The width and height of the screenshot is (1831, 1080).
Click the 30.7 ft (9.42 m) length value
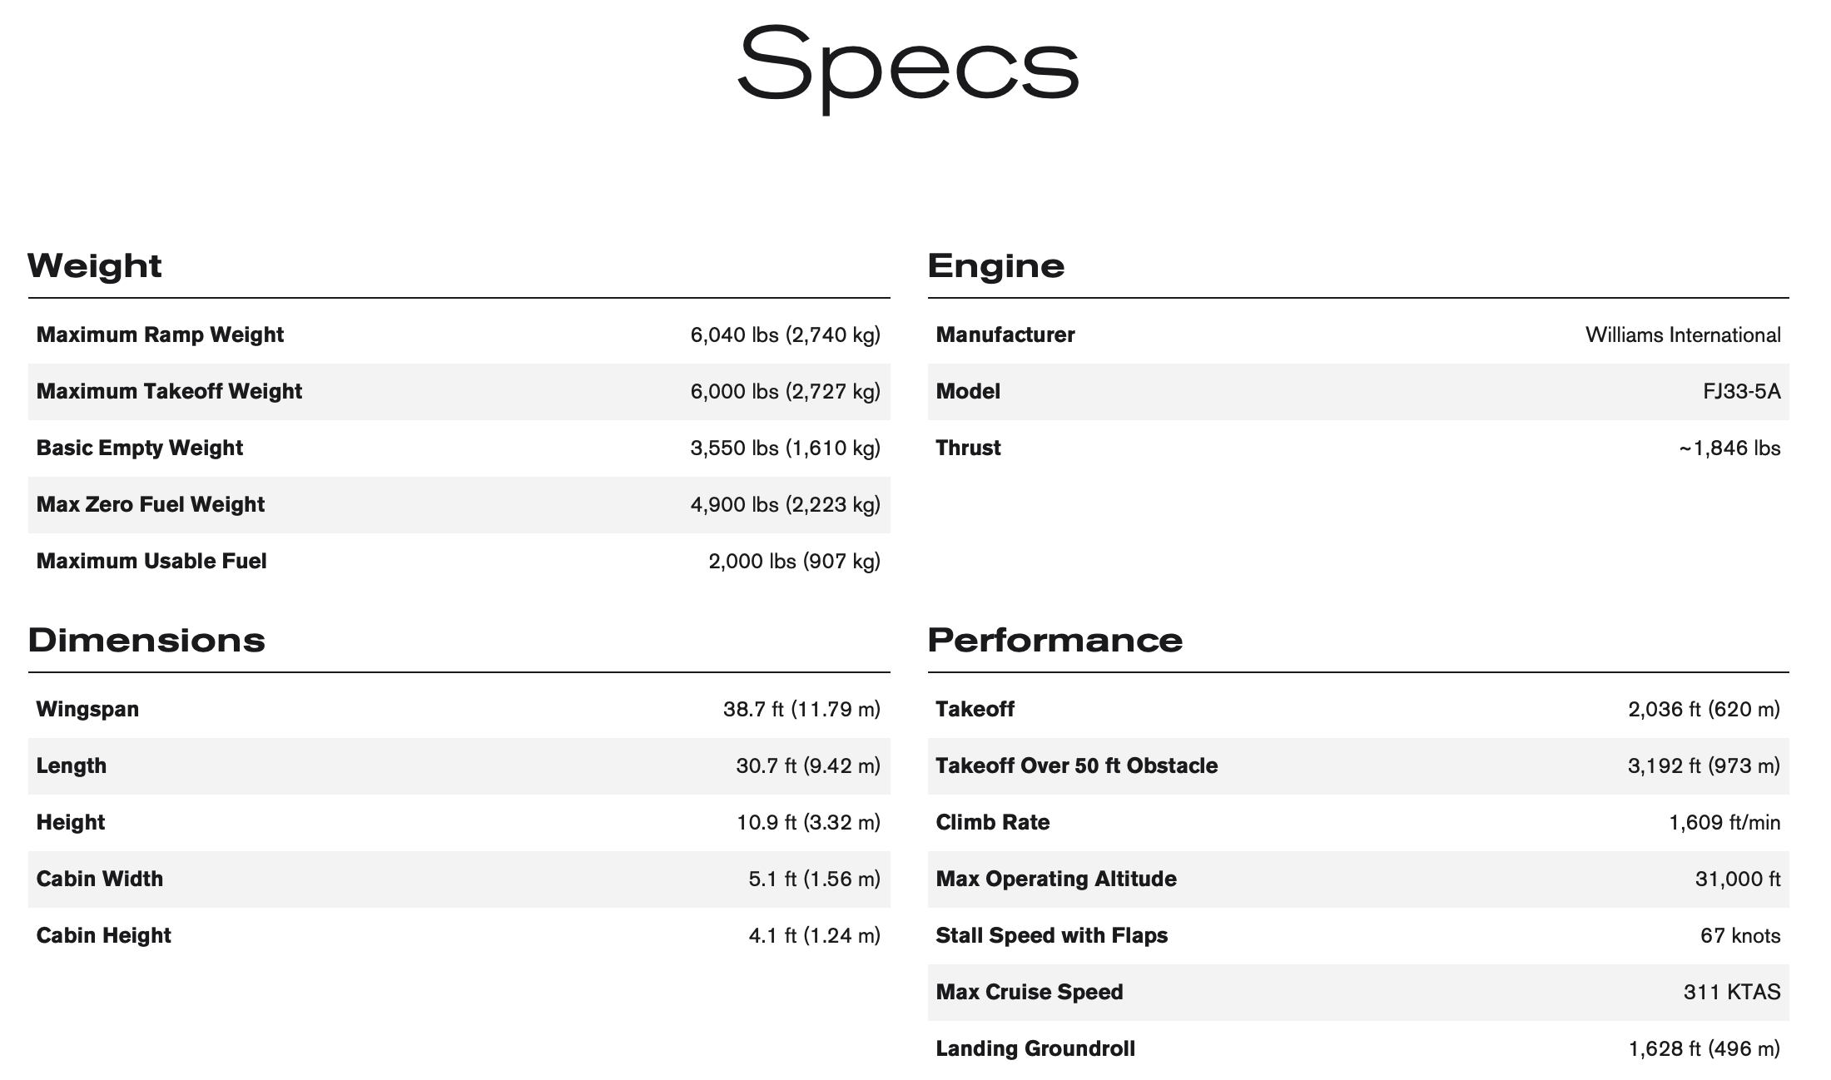click(808, 765)
